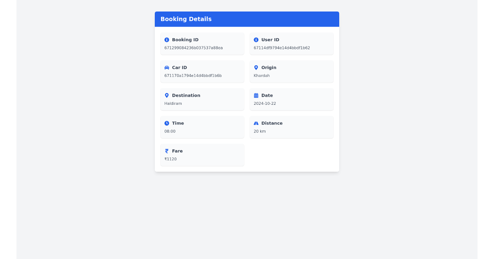Click the User ID card
494x259 pixels.
(291, 44)
